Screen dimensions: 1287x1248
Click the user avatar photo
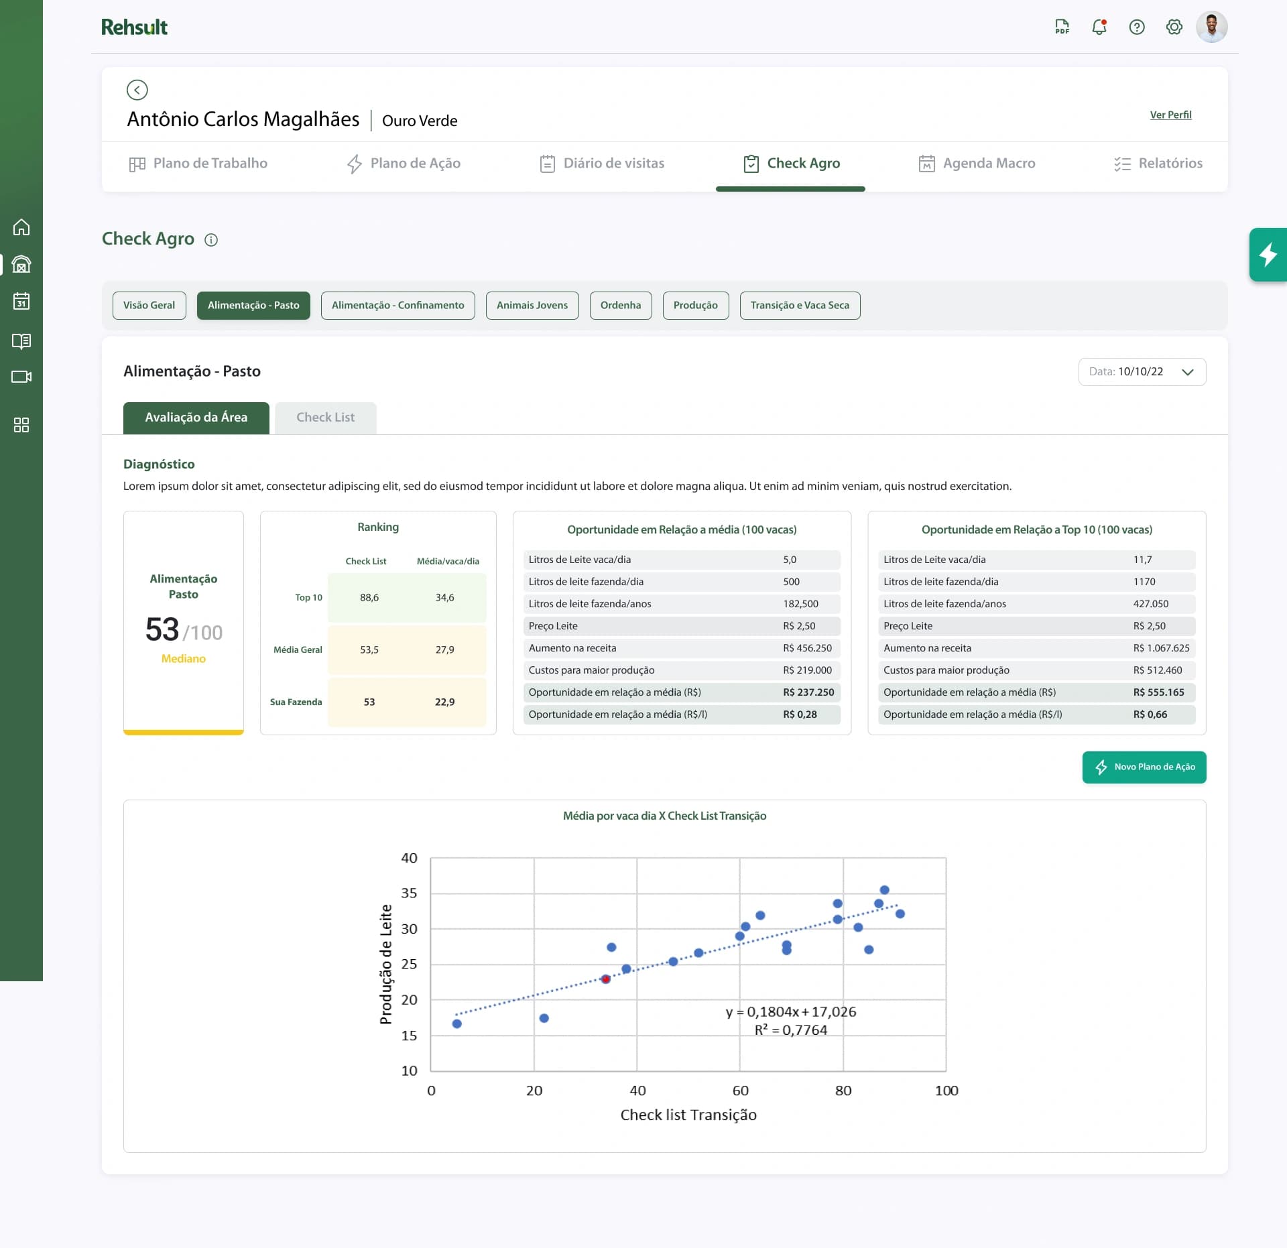point(1211,27)
